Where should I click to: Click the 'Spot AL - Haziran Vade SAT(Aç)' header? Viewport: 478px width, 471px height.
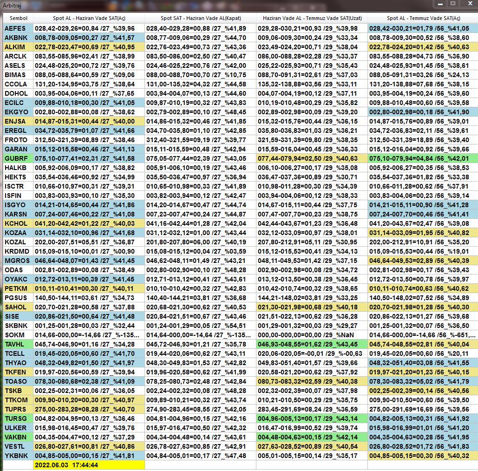click(89, 18)
